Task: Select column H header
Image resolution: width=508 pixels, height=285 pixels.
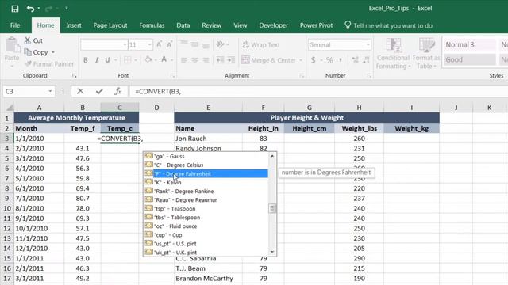Action: tap(359, 108)
